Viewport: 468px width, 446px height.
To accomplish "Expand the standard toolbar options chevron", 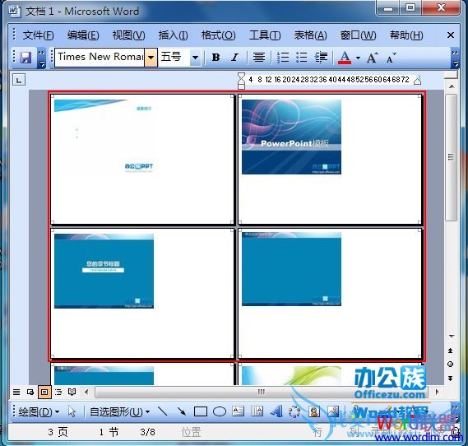I will [41, 58].
